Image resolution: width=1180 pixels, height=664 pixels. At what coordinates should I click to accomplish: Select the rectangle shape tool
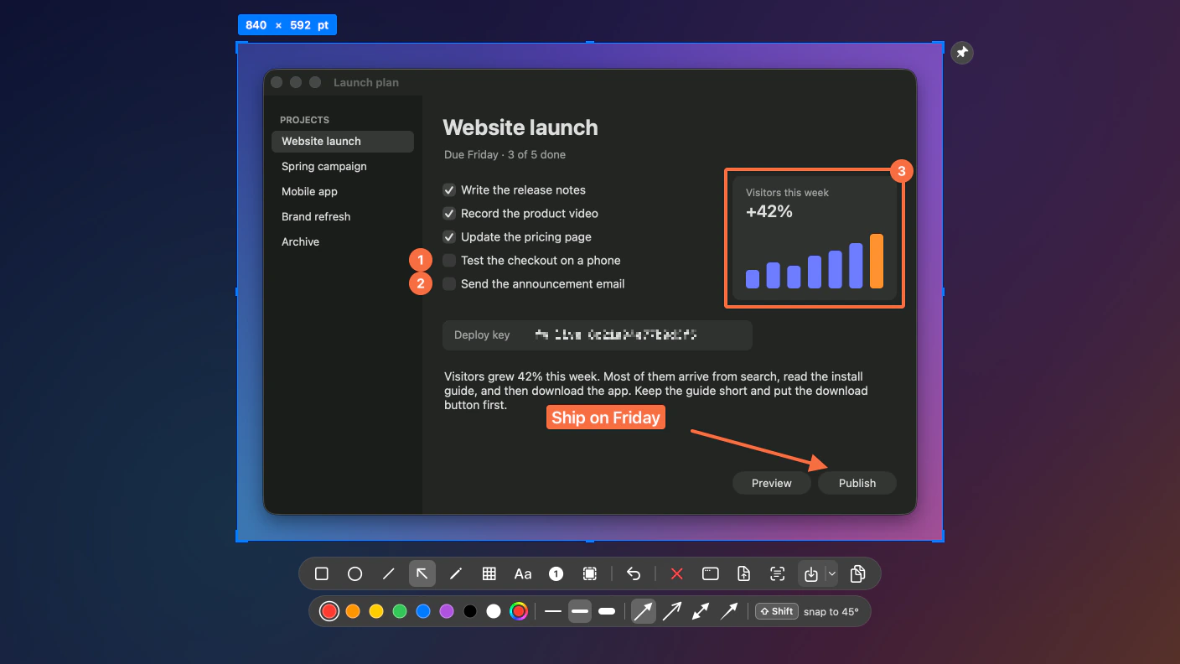tap(321, 574)
